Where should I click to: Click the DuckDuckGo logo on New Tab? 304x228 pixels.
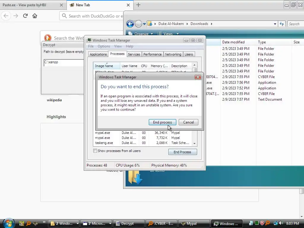point(48,38)
